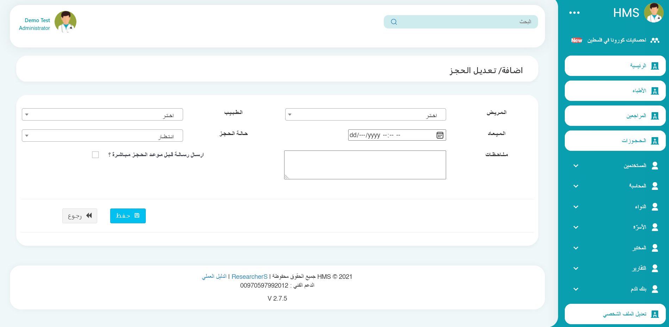Expand the الدواء sidebar section chevron
Viewport: 669px width, 327px height.
(576, 207)
